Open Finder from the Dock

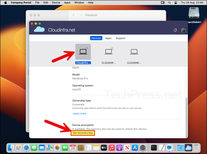pos(11,148)
